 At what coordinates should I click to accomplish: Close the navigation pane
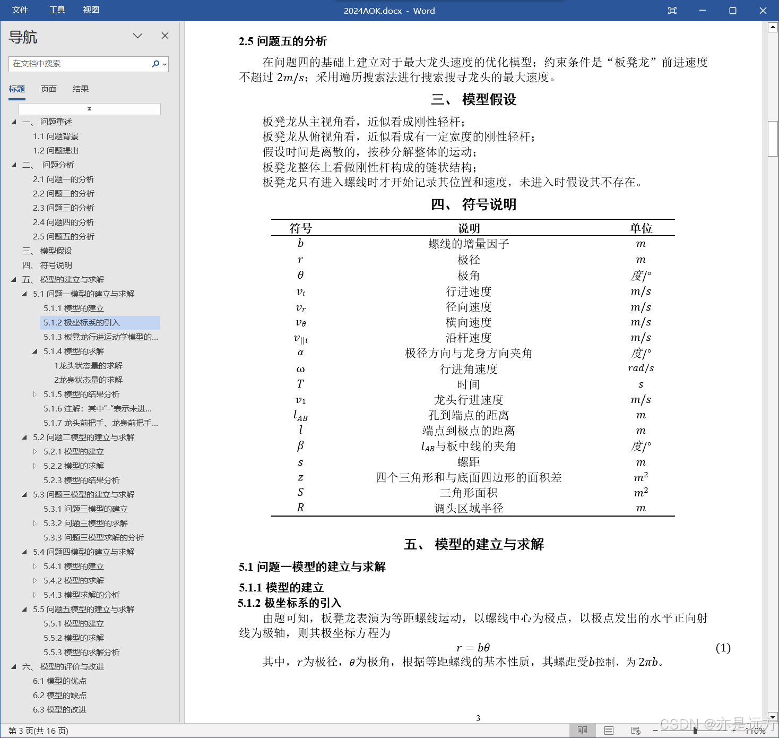pyautogui.click(x=165, y=36)
